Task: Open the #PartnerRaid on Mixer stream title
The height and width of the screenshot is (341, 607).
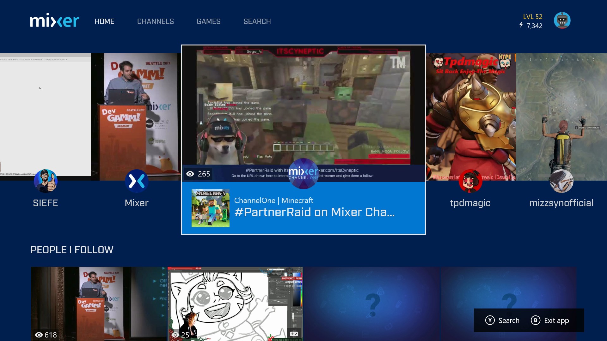Action: click(314, 212)
